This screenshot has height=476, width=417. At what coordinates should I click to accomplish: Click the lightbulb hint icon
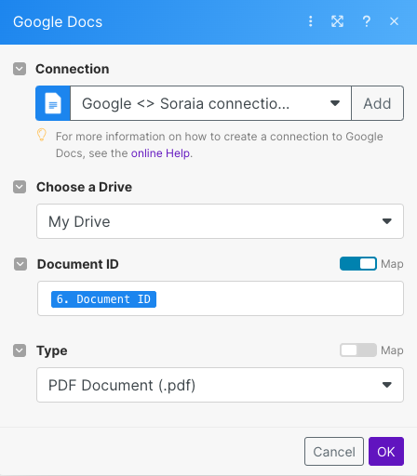42,135
